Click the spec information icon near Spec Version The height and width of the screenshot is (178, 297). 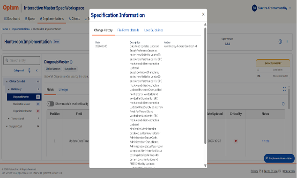280,42
